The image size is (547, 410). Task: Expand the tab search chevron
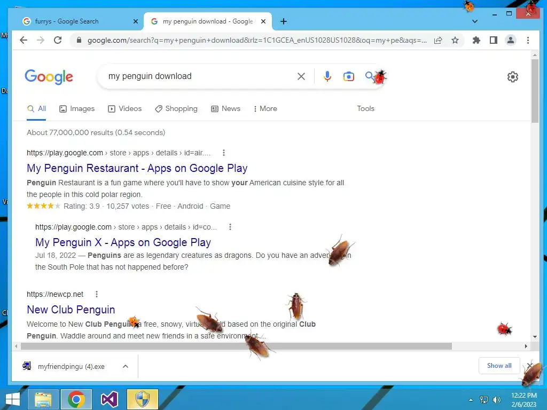[475, 21]
